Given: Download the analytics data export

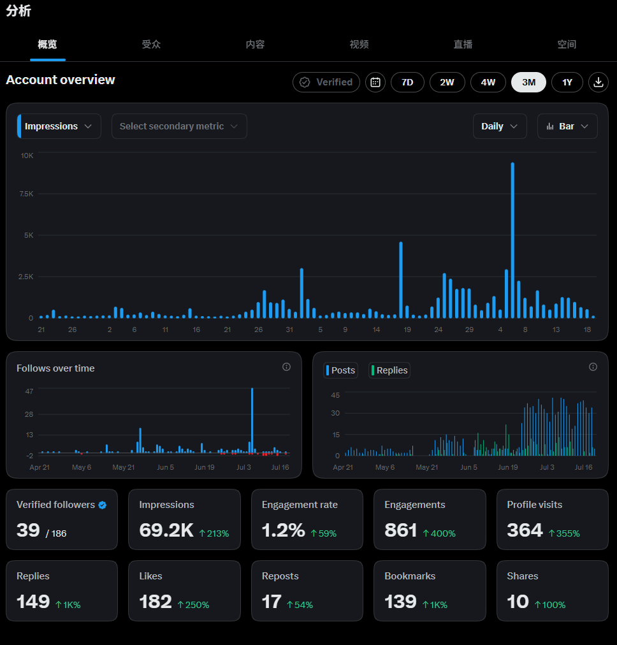Looking at the screenshot, I should pyautogui.click(x=599, y=82).
